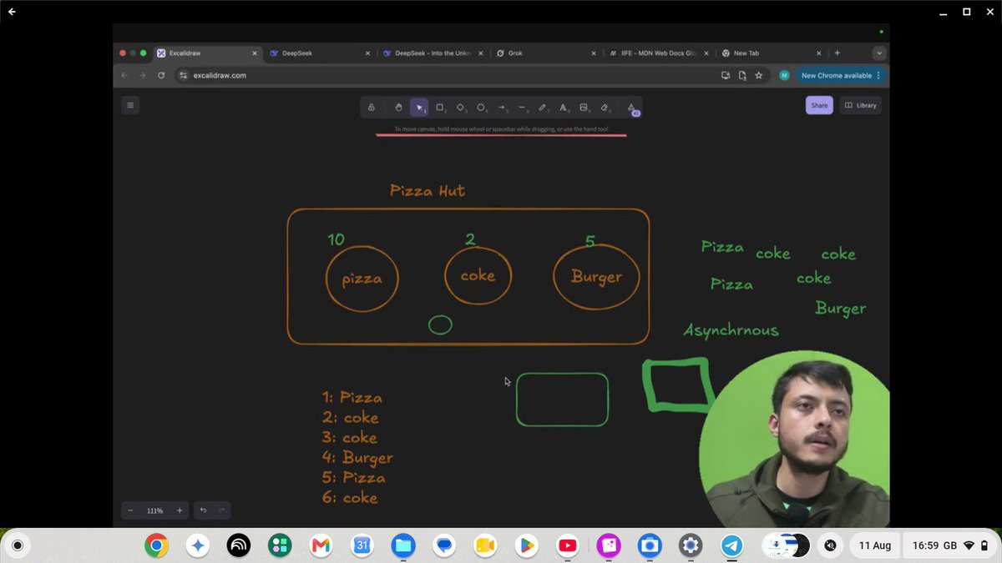Open the ChromeOS launcher button
The width and height of the screenshot is (1002, 563).
[17, 545]
